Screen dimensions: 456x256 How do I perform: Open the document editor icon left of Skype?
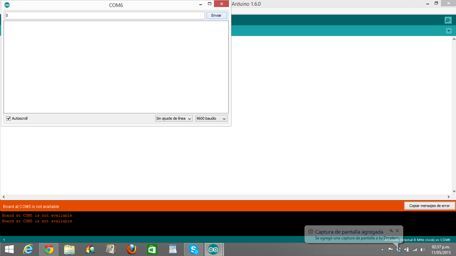[x=173, y=249]
